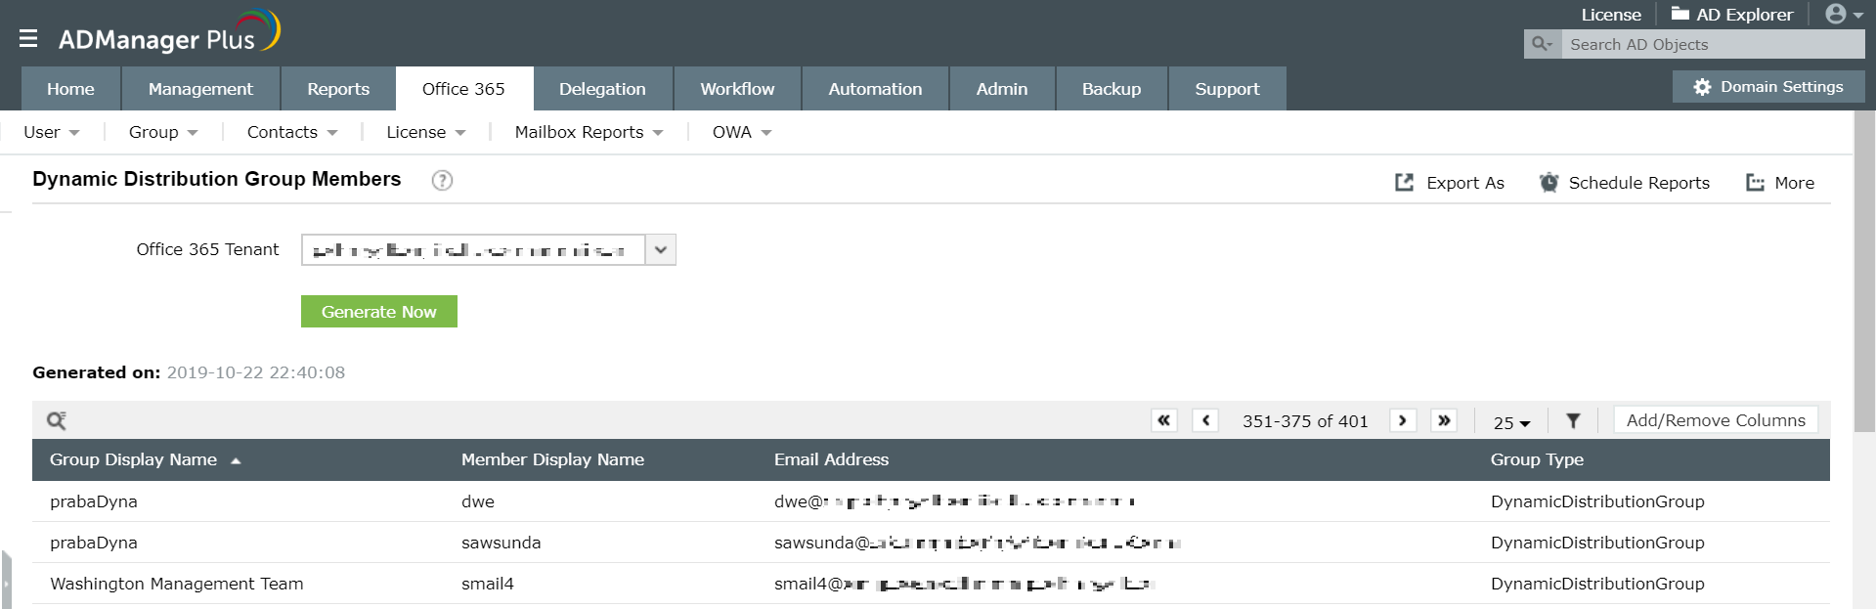Go to the previous results page
This screenshot has width=1876, height=609.
coord(1205,420)
